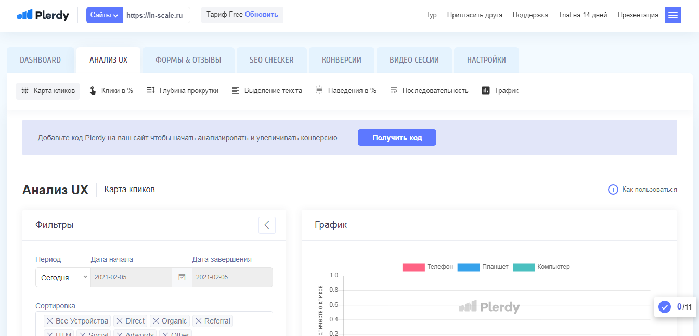Click the Plerdy logo
Image resolution: width=699 pixels, height=336 pixels.
pos(43,15)
